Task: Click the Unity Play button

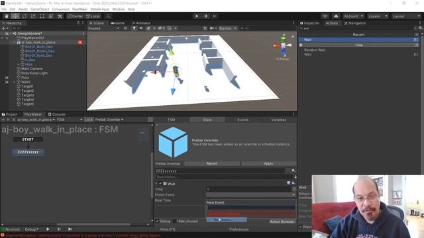Action: 197,16
